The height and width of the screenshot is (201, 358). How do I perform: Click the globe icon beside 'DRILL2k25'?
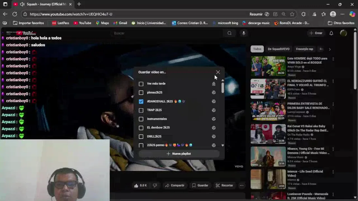coord(214,137)
